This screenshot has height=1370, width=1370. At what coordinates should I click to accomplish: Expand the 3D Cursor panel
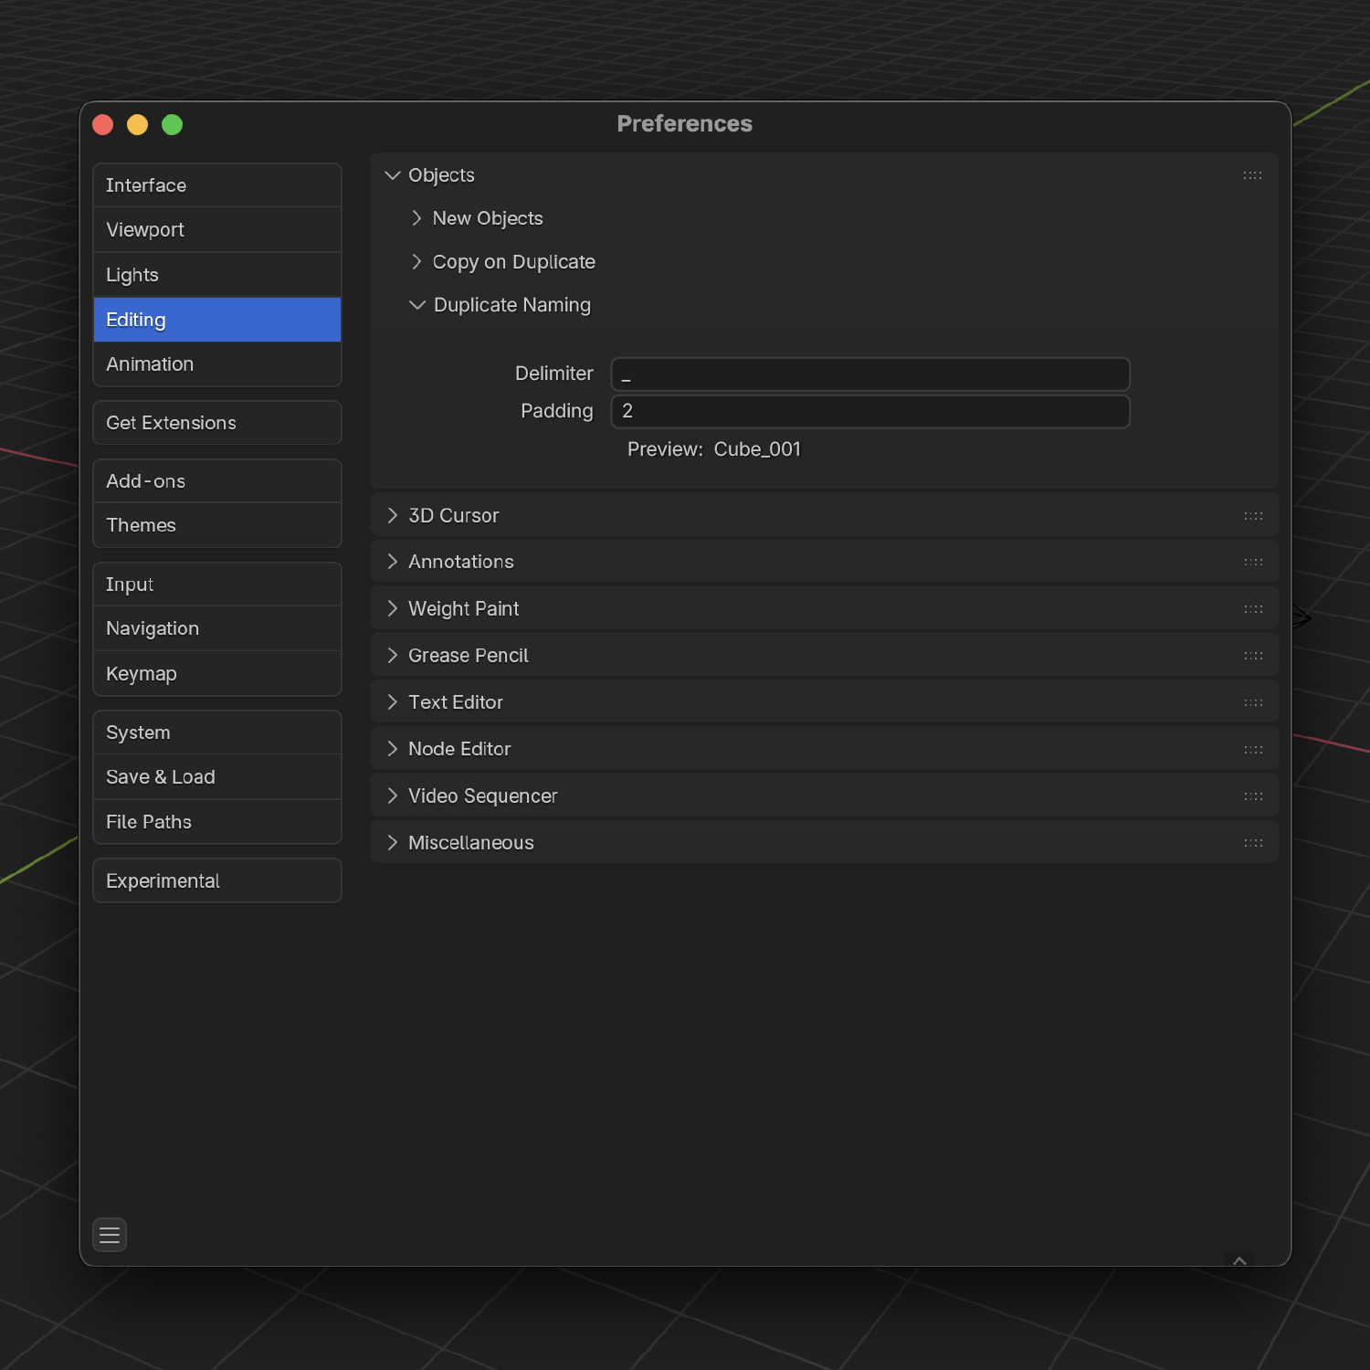pos(393,516)
